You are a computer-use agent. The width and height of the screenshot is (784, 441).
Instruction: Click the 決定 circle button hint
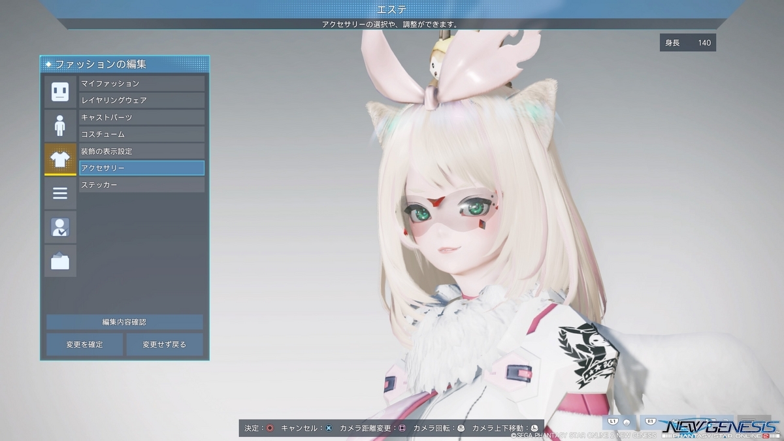pyautogui.click(x=270, y=429)
